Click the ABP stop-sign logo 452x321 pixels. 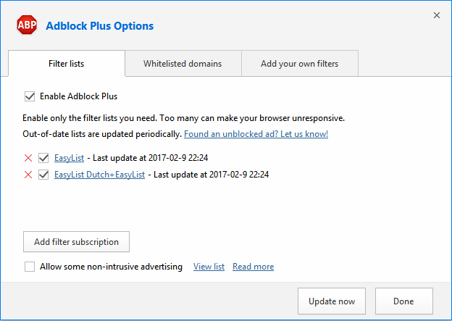point(27,25)
